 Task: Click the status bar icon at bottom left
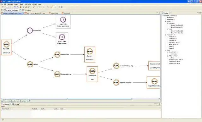(3, 120)
